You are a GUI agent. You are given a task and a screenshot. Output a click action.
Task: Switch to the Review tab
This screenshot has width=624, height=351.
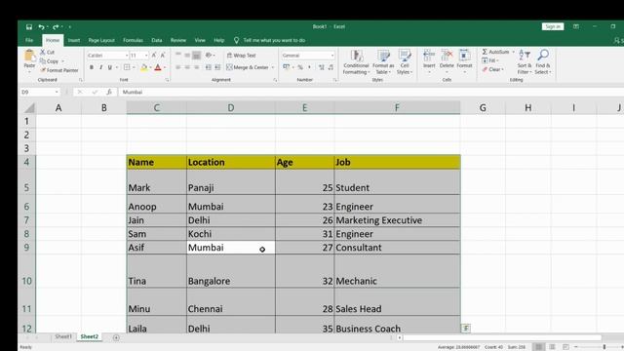point(178,40)
